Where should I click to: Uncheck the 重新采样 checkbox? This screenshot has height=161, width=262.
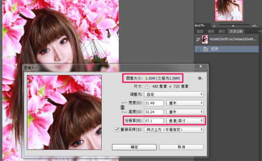point(117,129)
